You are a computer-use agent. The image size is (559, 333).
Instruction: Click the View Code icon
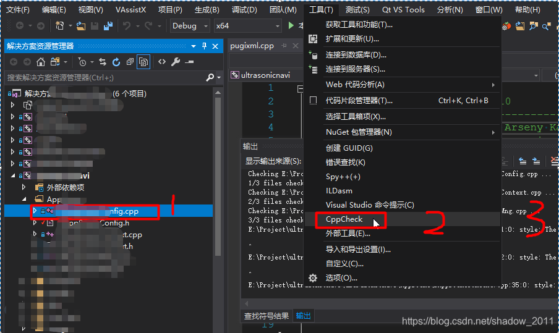pos(162,62)
